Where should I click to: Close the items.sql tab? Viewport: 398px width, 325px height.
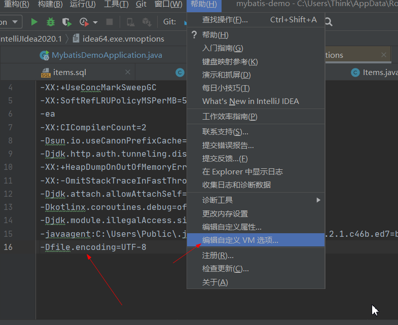(128, 73)
